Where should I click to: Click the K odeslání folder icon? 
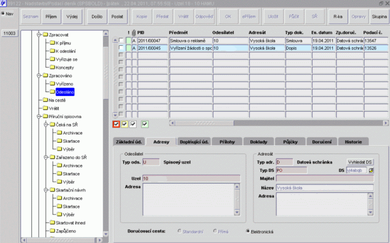pyautogui.click(x=52, y=51)
